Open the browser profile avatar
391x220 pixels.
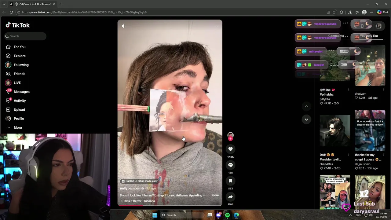pos(364,12)
